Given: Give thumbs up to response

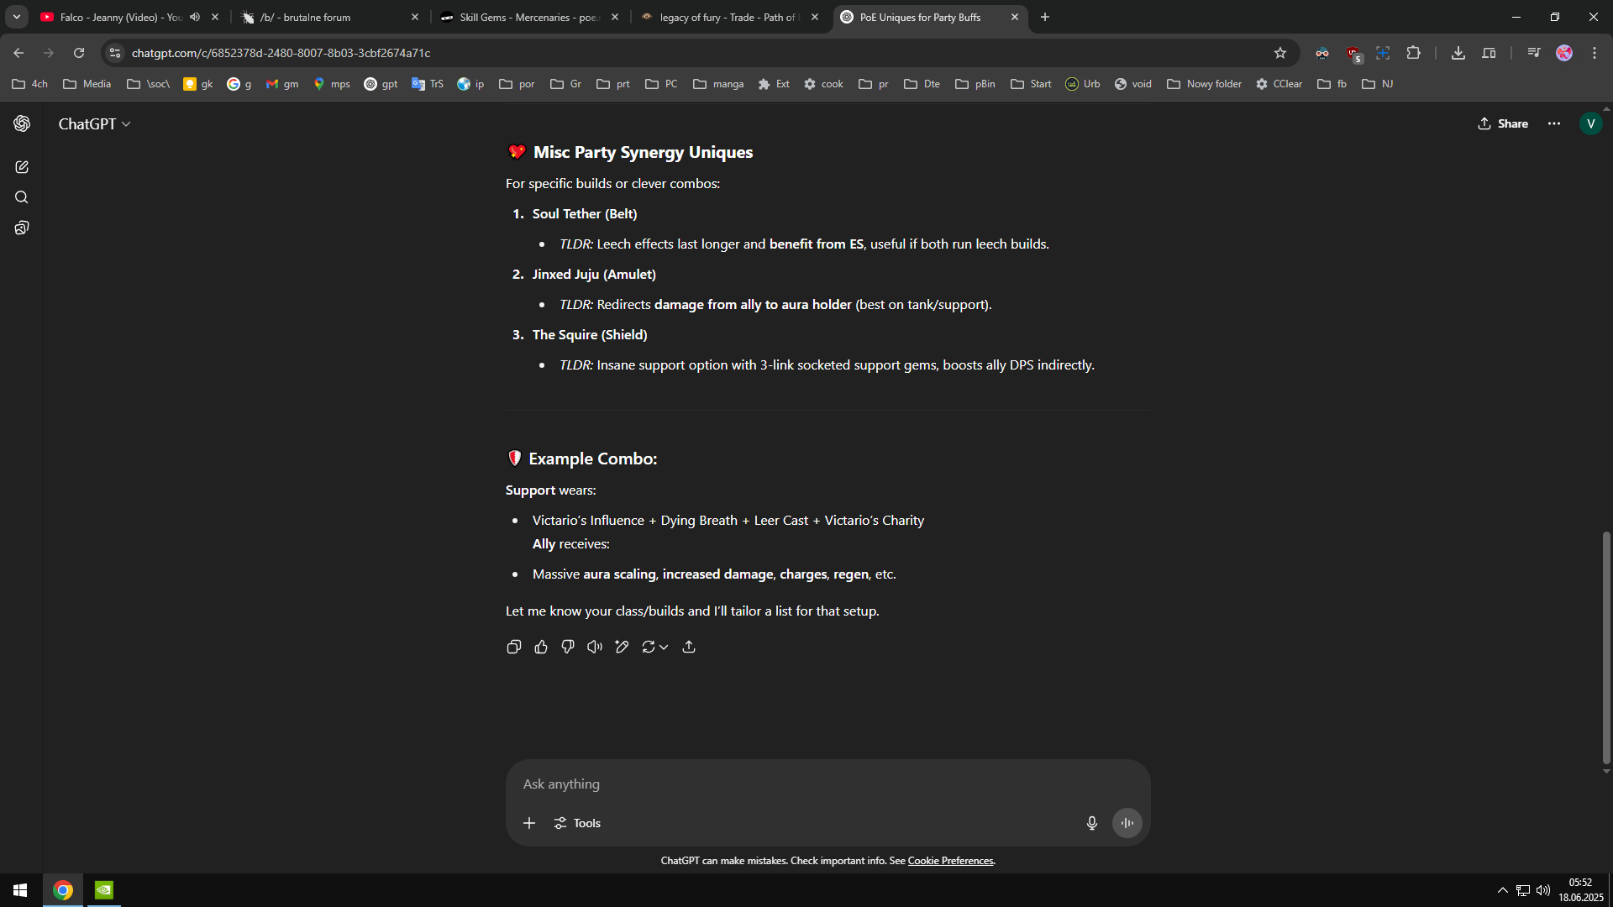Looking at the screenshot, I should click(541, 647).
